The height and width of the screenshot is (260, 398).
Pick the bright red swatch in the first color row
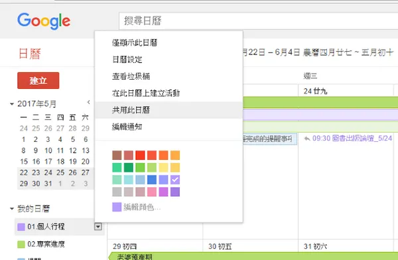pyautogui.click(x=140, y=155)
